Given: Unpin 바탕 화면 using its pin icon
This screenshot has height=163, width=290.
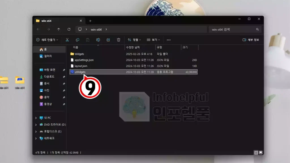Looking at the screenshot, I should pyautogui.click(x=64, y=70).
